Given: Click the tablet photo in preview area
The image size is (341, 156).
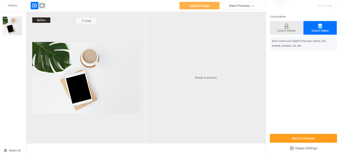Looking at the screenshot, I should [x=86, y=77].
